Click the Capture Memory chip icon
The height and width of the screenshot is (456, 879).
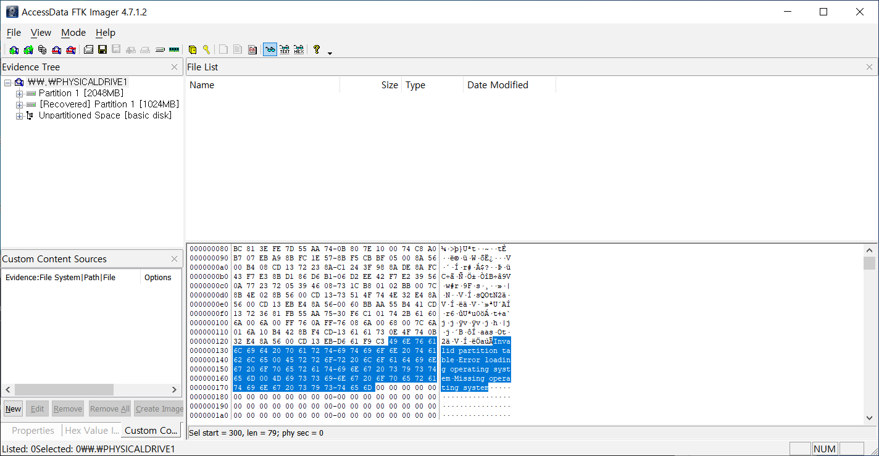174,50
